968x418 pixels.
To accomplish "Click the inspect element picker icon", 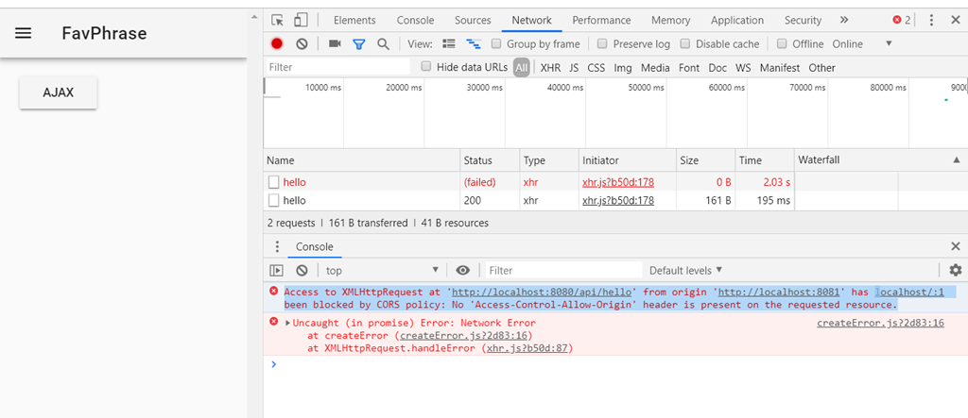I will pos(278,20).
